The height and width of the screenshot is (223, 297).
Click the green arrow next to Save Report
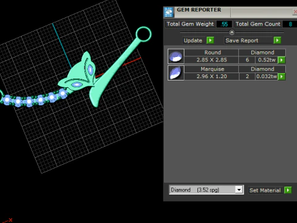277,40
